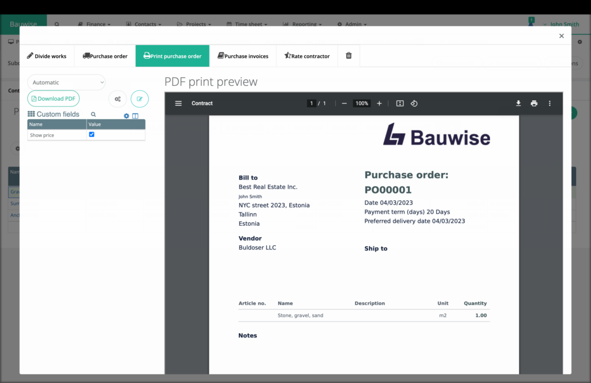Switch to the Purchase order tab

coord(105,56)
